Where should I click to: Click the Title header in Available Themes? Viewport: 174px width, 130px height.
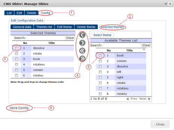tap(129, 51)
